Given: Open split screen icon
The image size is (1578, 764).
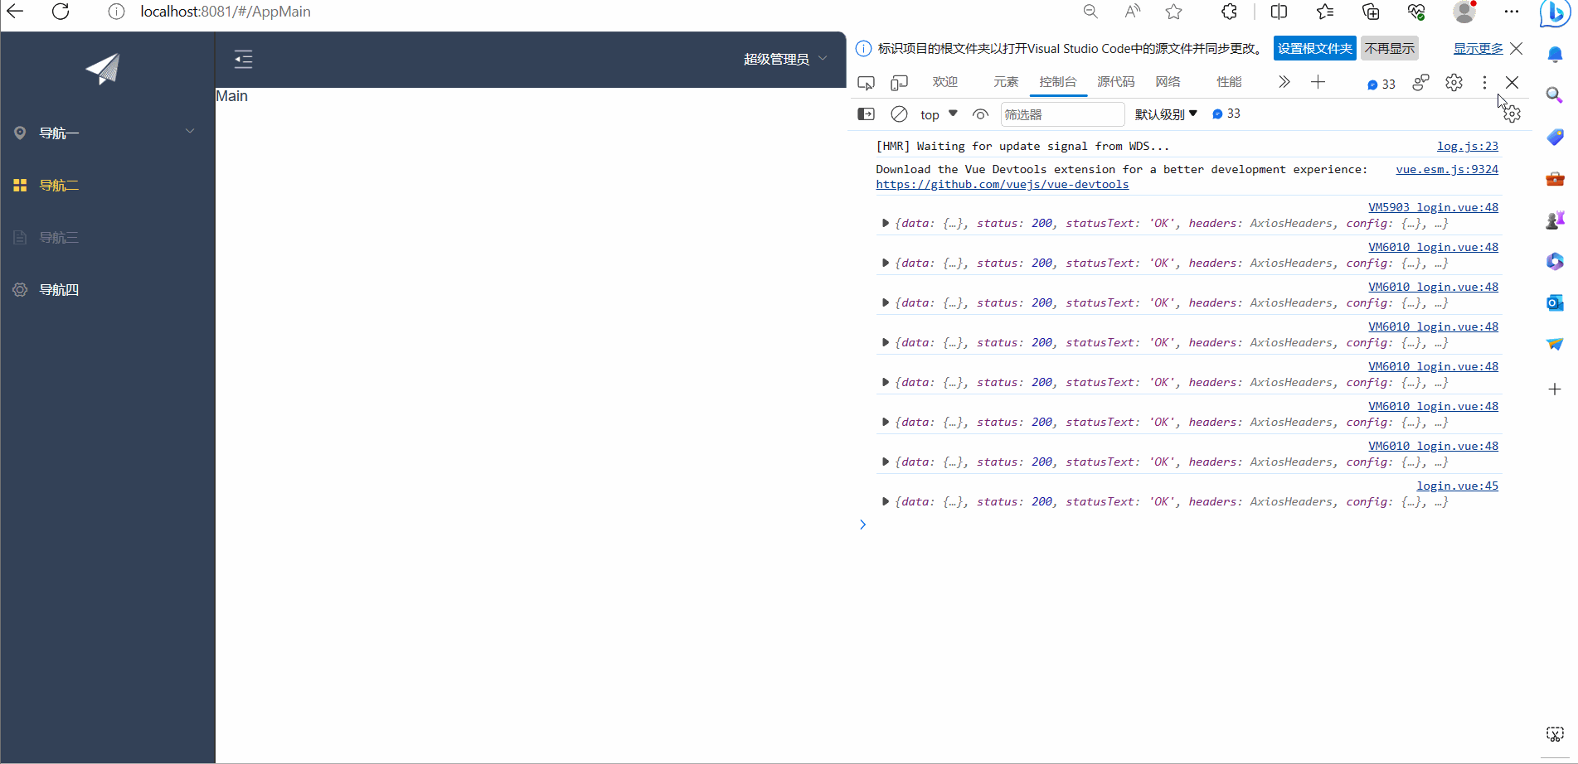Looking at the screenshot, I should [1279, 12].
